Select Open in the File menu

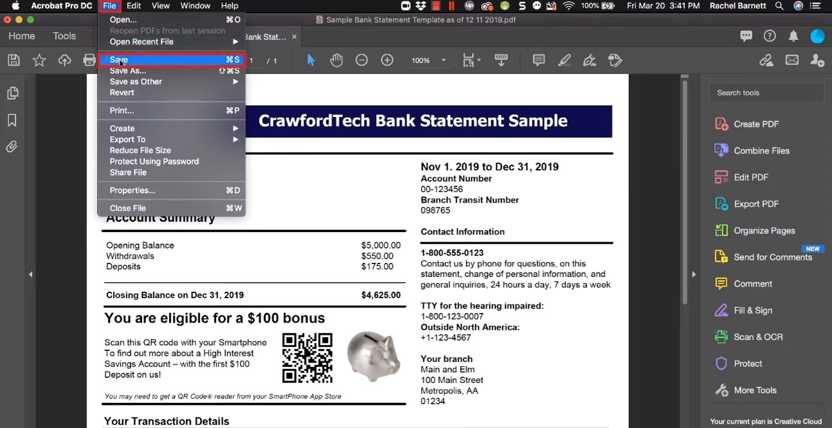[x=172, y=20]
